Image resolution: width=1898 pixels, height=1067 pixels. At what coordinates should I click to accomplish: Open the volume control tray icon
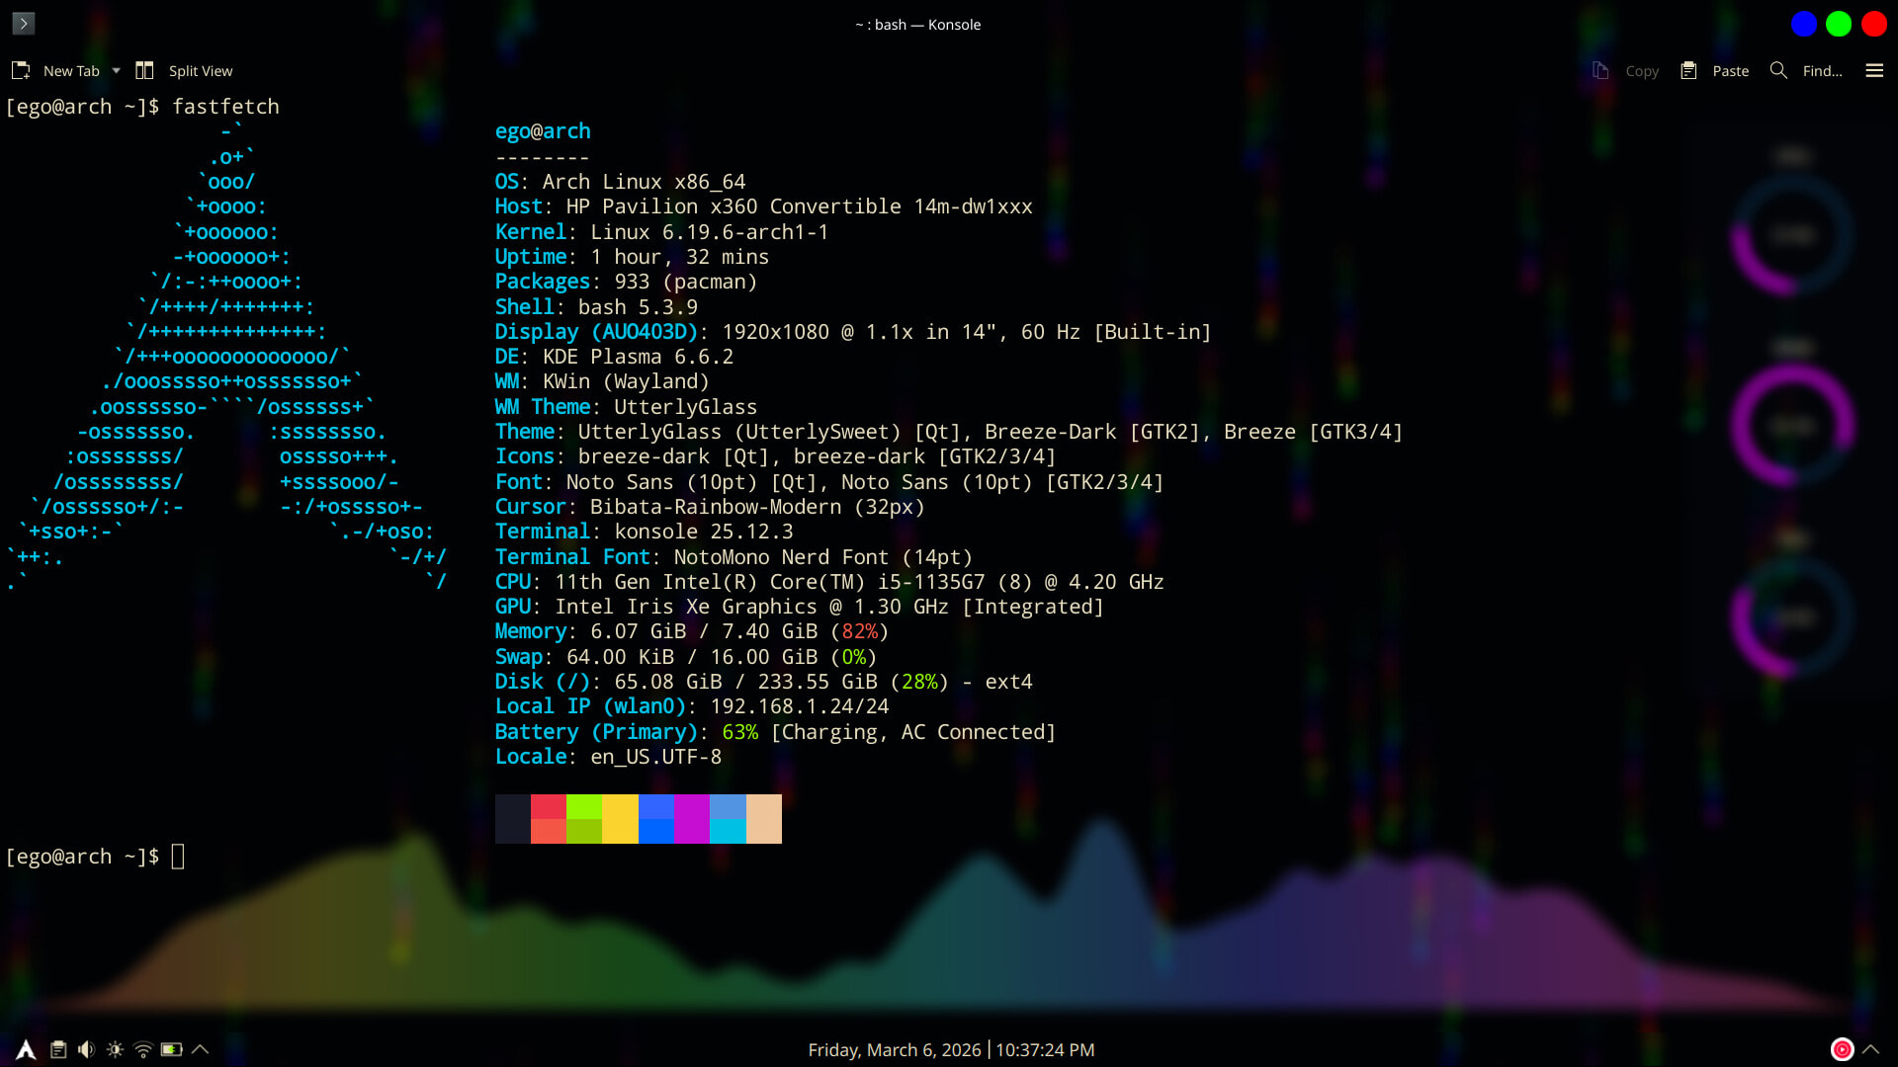(87, 1049)
